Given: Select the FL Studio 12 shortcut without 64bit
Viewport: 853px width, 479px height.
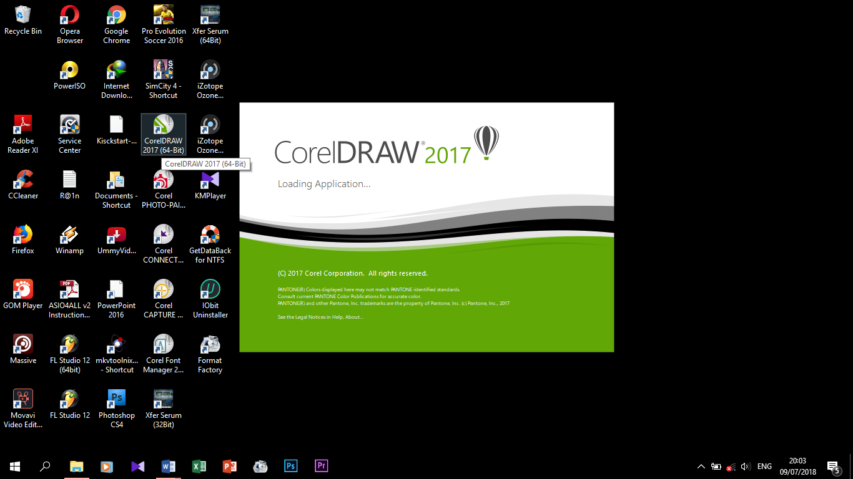Looking at the screenshot, I should pos(70,405).
